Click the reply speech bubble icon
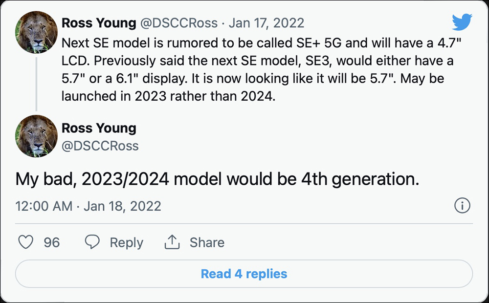 [x=92, y=242]
